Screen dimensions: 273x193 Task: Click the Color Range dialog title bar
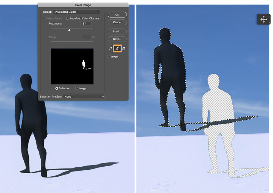point(83,5)
